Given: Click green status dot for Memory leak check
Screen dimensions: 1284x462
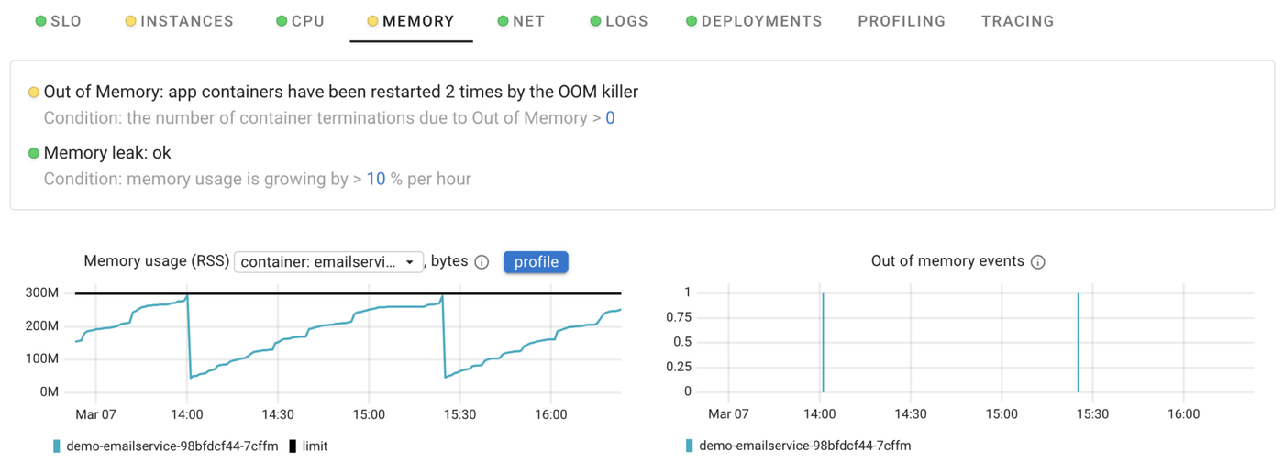Looking at the screenshot, I should coord(34,154).
